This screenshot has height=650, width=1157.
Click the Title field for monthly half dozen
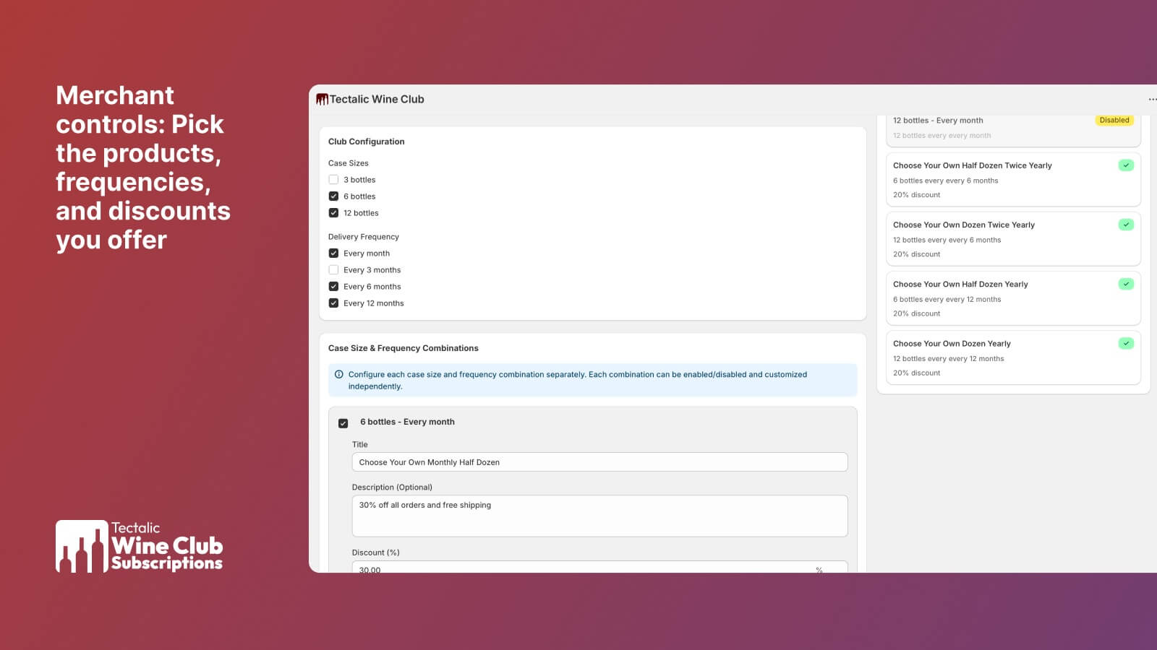click(599, 462)
